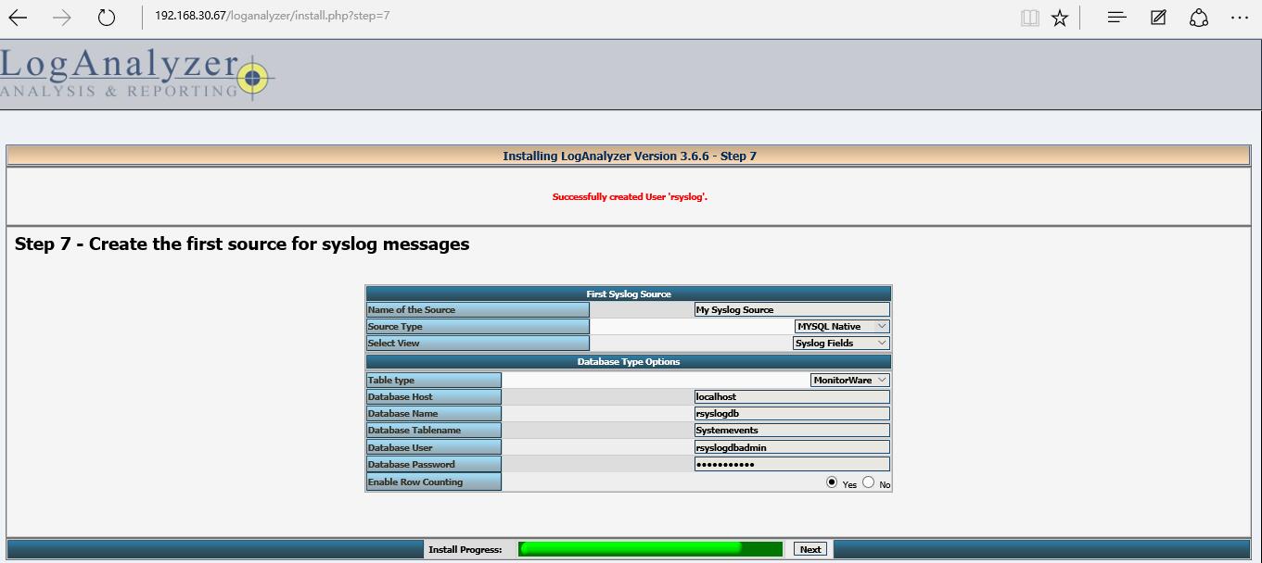The width and height of the screenshot is (1262, 563).
Task: Add page to favorites star
Action: pos(1060,18)
